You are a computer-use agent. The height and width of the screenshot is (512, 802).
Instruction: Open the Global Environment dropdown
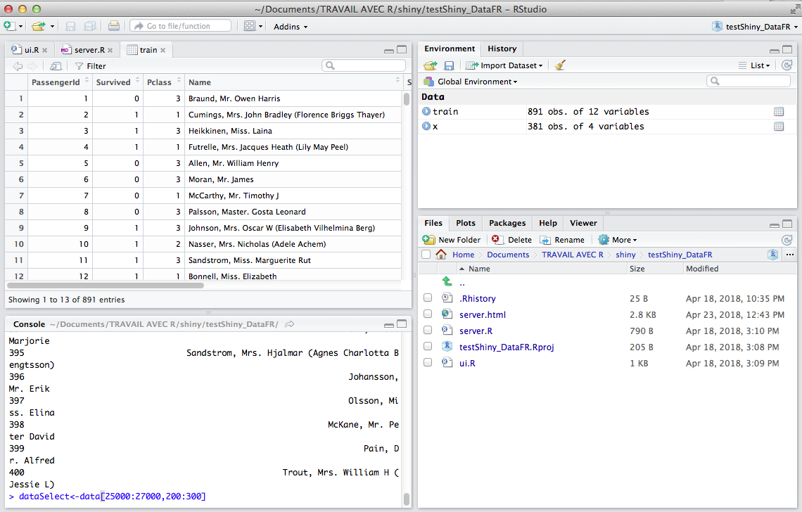tap(471, 82)
